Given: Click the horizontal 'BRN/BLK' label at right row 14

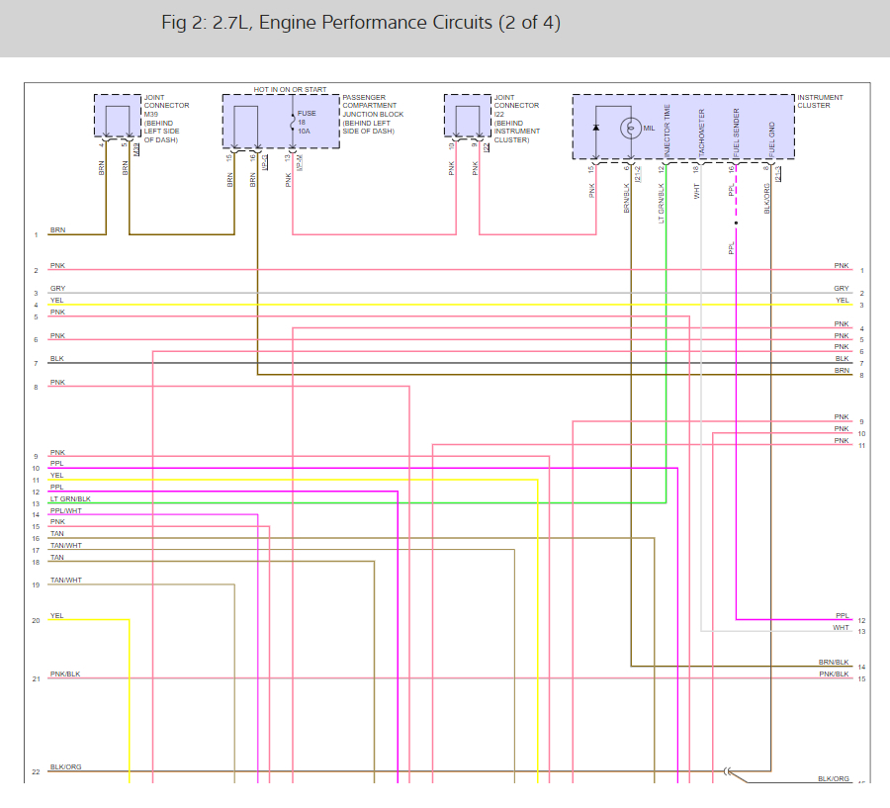Looking at the screenshot, I should (834, 662).
